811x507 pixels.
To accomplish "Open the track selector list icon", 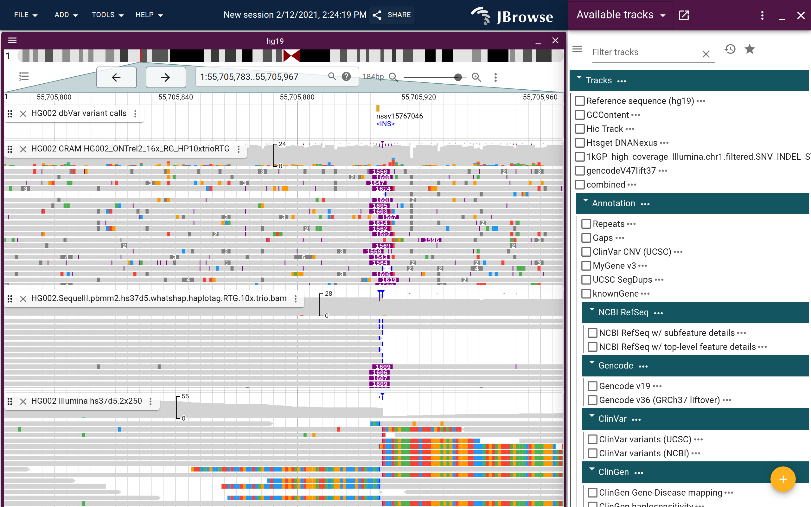I will point(23,77).
